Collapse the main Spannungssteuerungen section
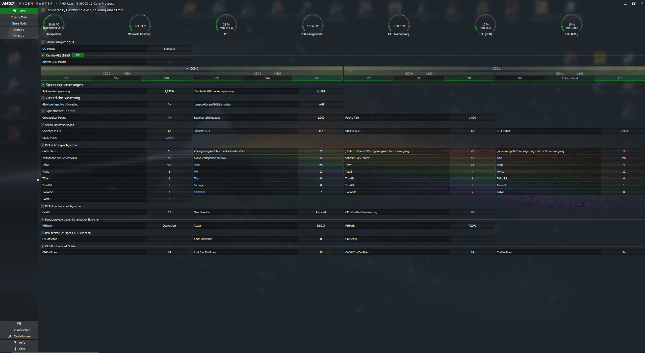 click(x=43, y=85)
